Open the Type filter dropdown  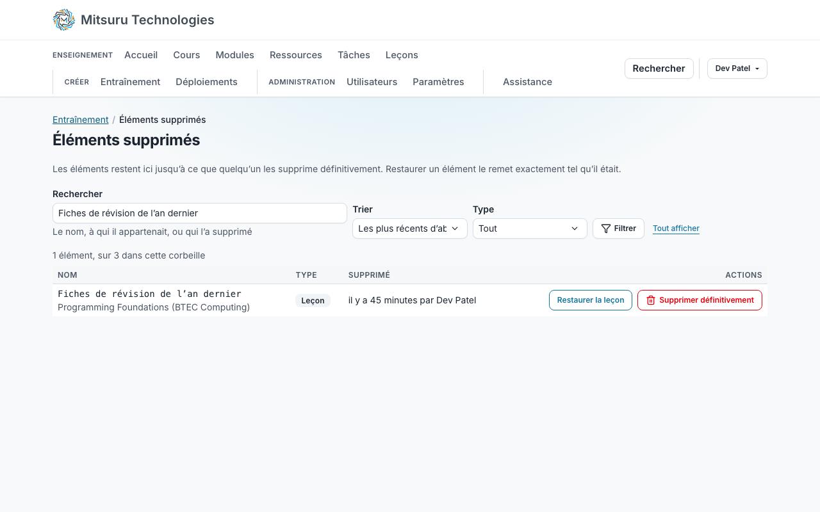(530, 228)
